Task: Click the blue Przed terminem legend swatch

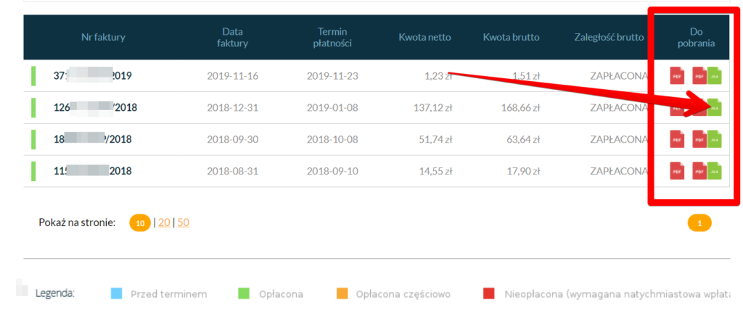Action: tap(116, 293)
